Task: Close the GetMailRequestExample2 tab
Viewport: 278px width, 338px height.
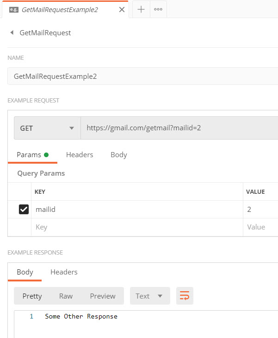Action: [x=122, y=9]
